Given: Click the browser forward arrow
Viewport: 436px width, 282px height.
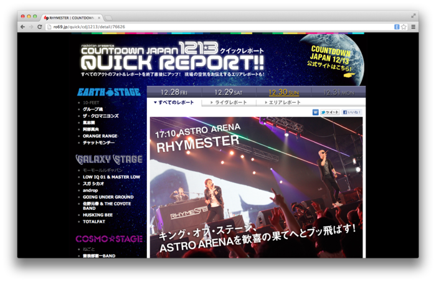Looking at the screenshot, I should click(31, 27).
